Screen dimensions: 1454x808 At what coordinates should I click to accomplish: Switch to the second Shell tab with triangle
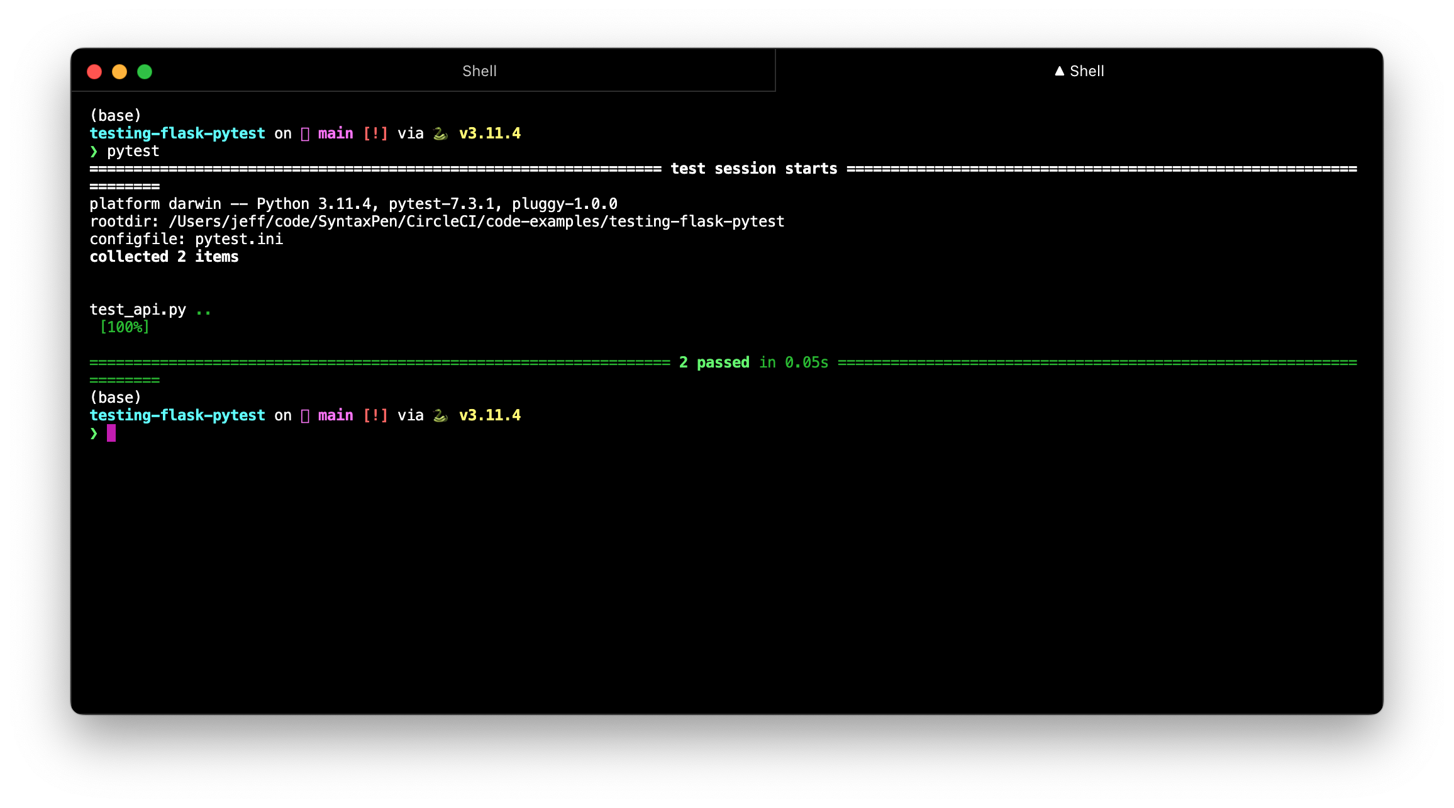[x=1086, y=71]
